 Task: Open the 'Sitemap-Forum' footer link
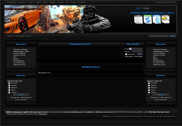(x=163, y=112)
